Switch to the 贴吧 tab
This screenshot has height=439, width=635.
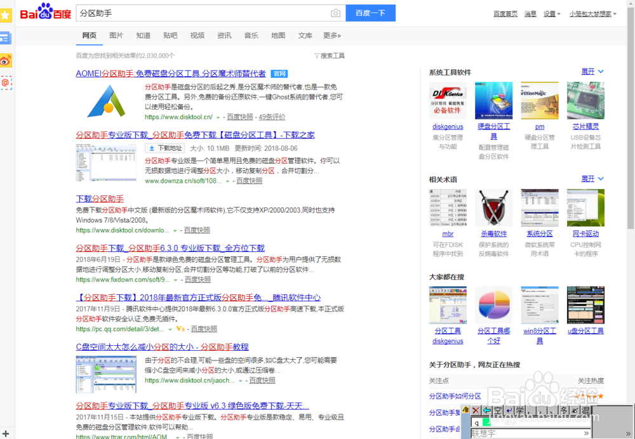pos(170,36)
